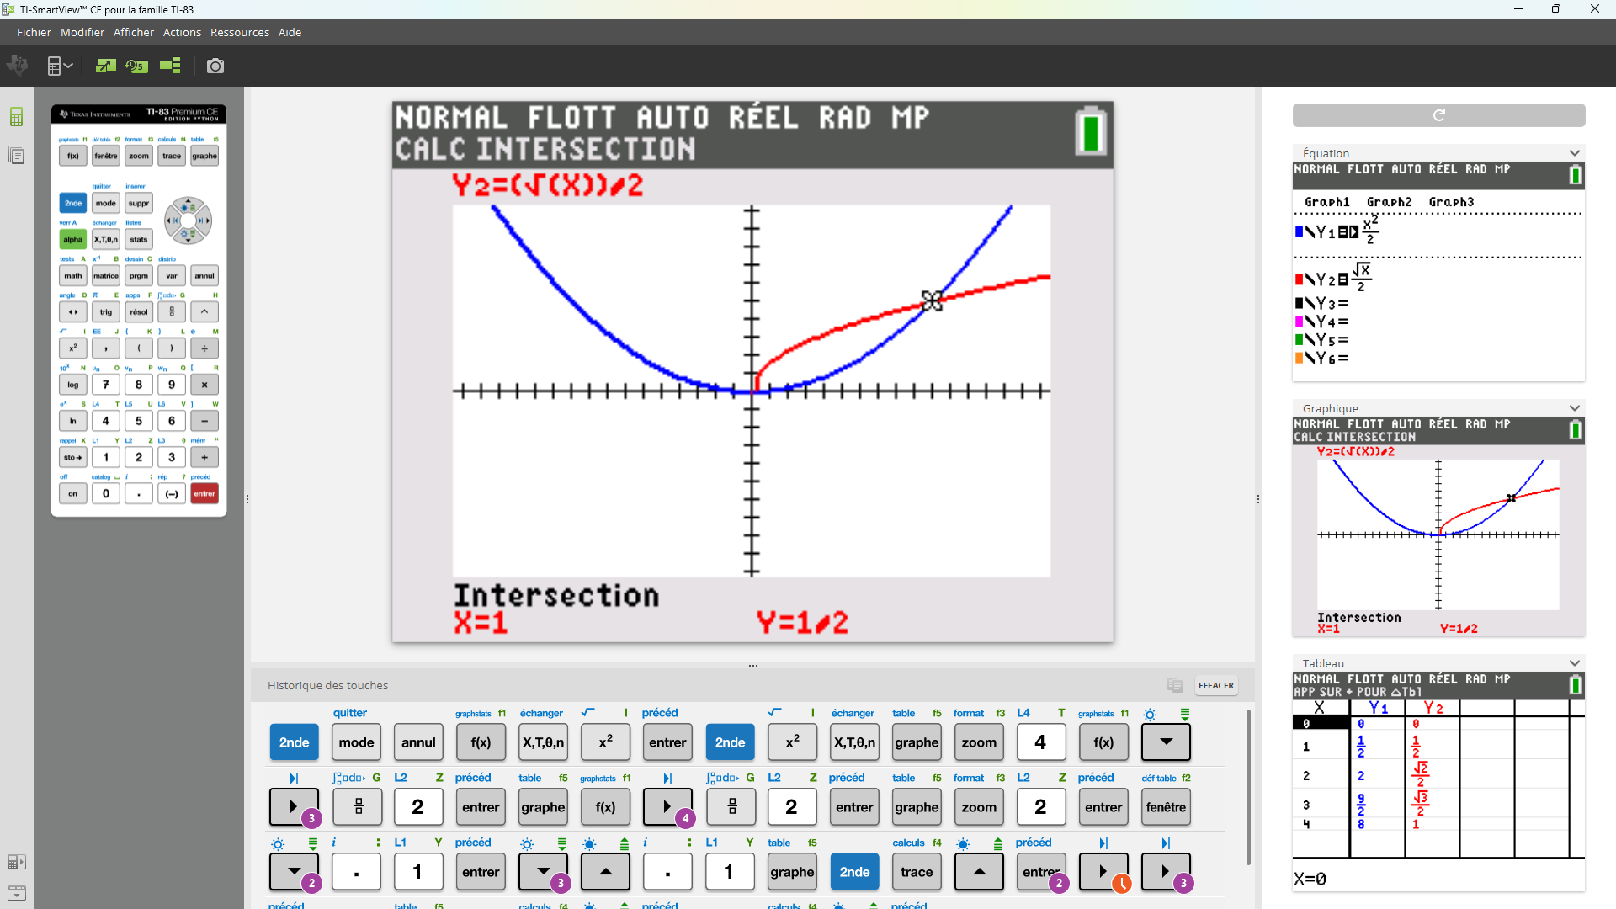Image resolution: width=1616 pixels, height=909 pixels.
Task: Click the bottom-left show panel icon
Action: (16, 862)
